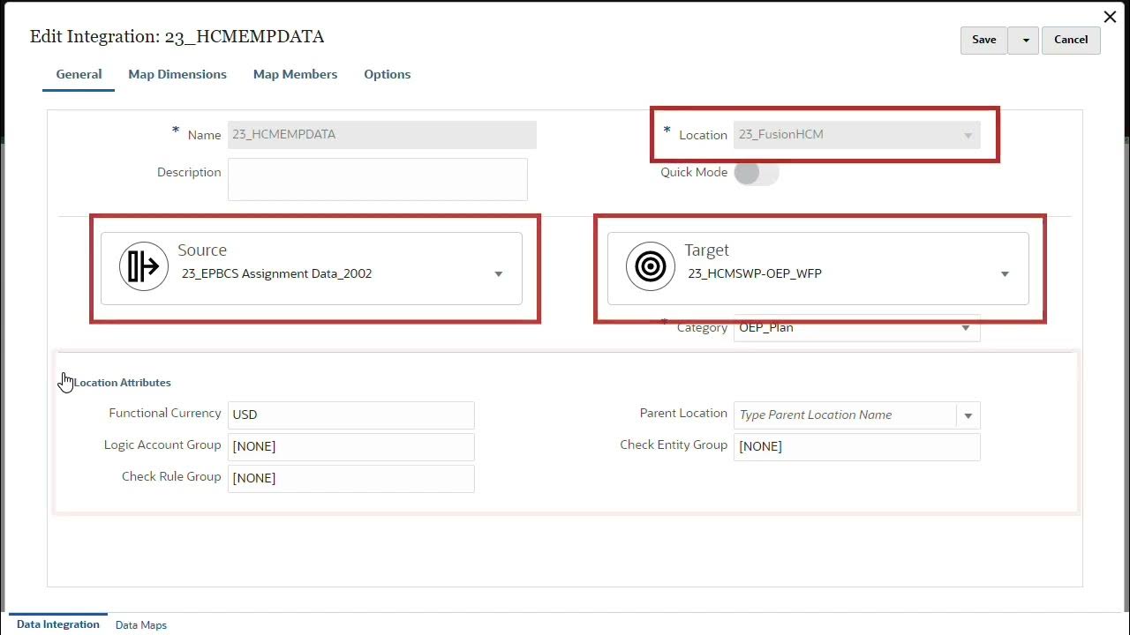1130x635 pixels.
Task: Click the Functional Currency field
Action: click(x=350, y=415)
